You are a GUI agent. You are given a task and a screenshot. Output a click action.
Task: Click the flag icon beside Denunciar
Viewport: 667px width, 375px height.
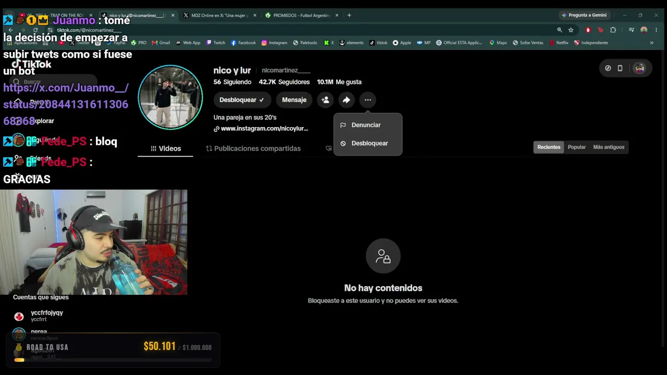click(343, 125)
